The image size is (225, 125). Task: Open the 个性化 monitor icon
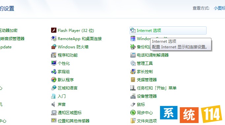(x=54, y=63)
